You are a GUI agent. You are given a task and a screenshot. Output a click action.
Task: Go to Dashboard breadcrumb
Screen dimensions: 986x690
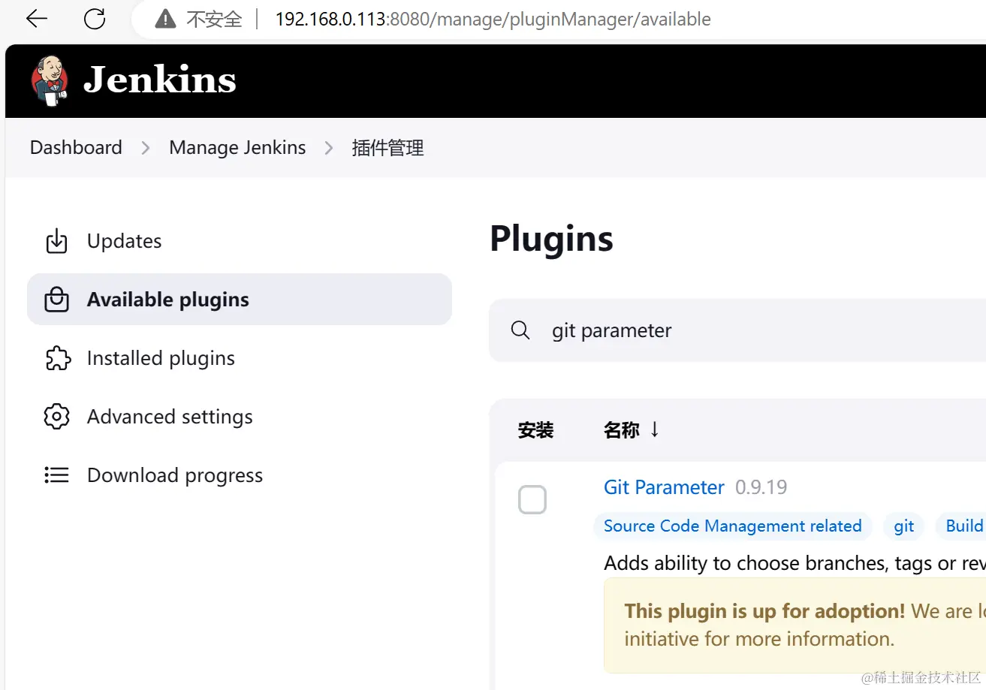[76, 147]
